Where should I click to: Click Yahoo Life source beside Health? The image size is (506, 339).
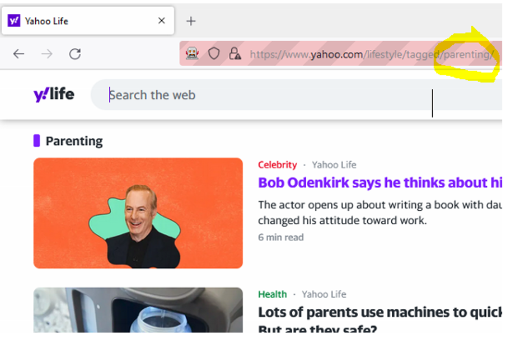[x=324, y=294]
